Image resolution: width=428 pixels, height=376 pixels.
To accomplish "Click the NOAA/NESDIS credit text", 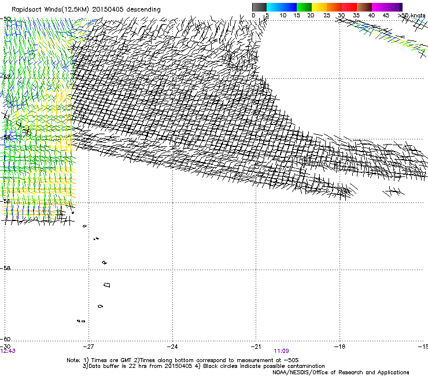I will 341,373.
